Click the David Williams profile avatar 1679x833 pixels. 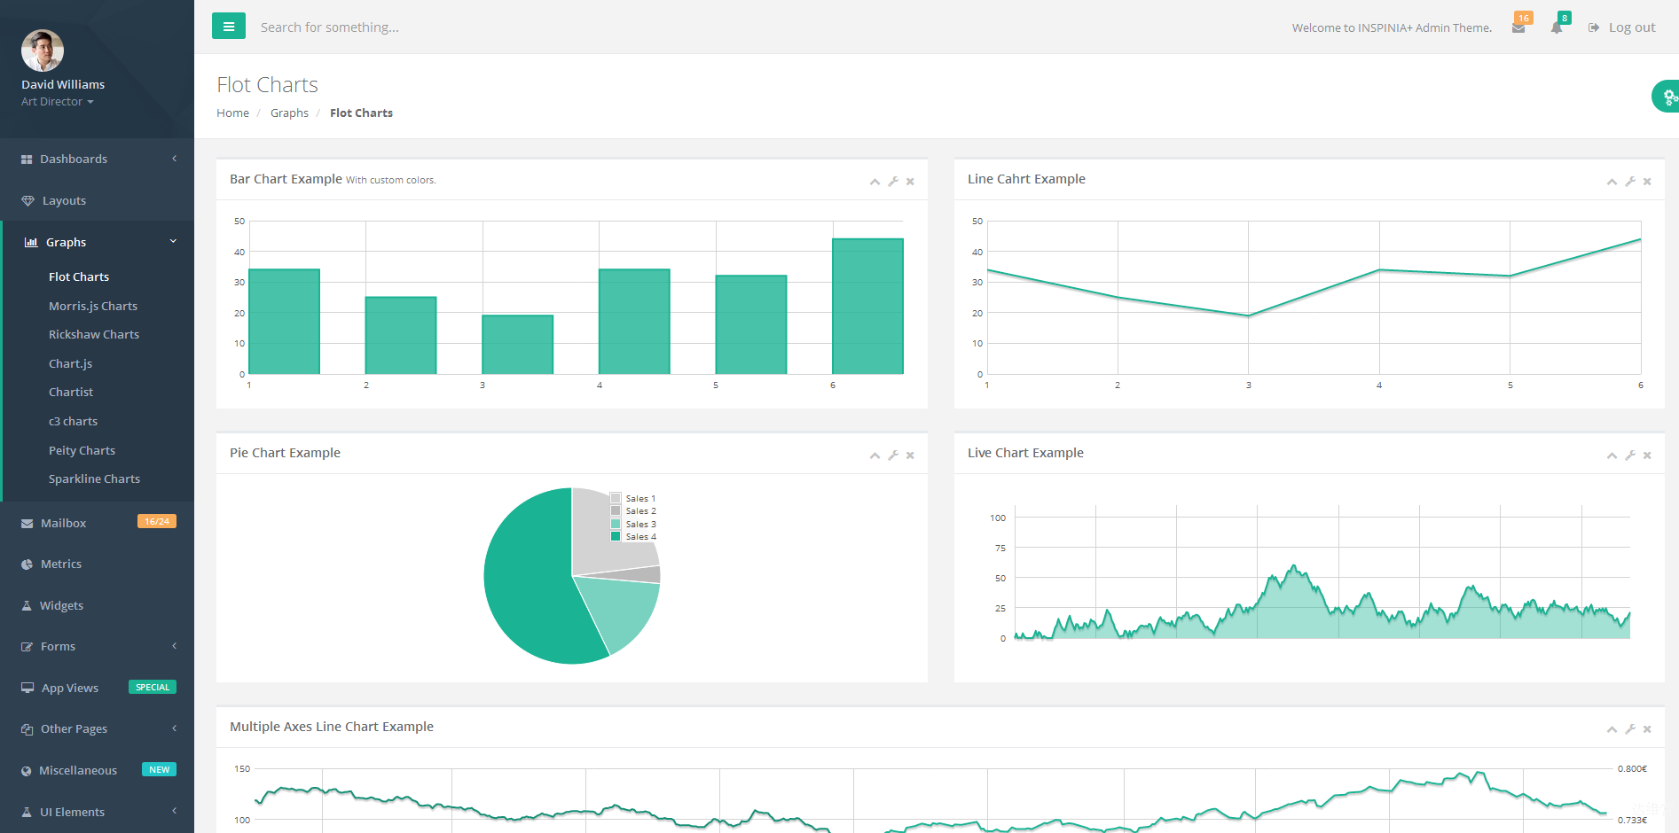click(43, 51)
